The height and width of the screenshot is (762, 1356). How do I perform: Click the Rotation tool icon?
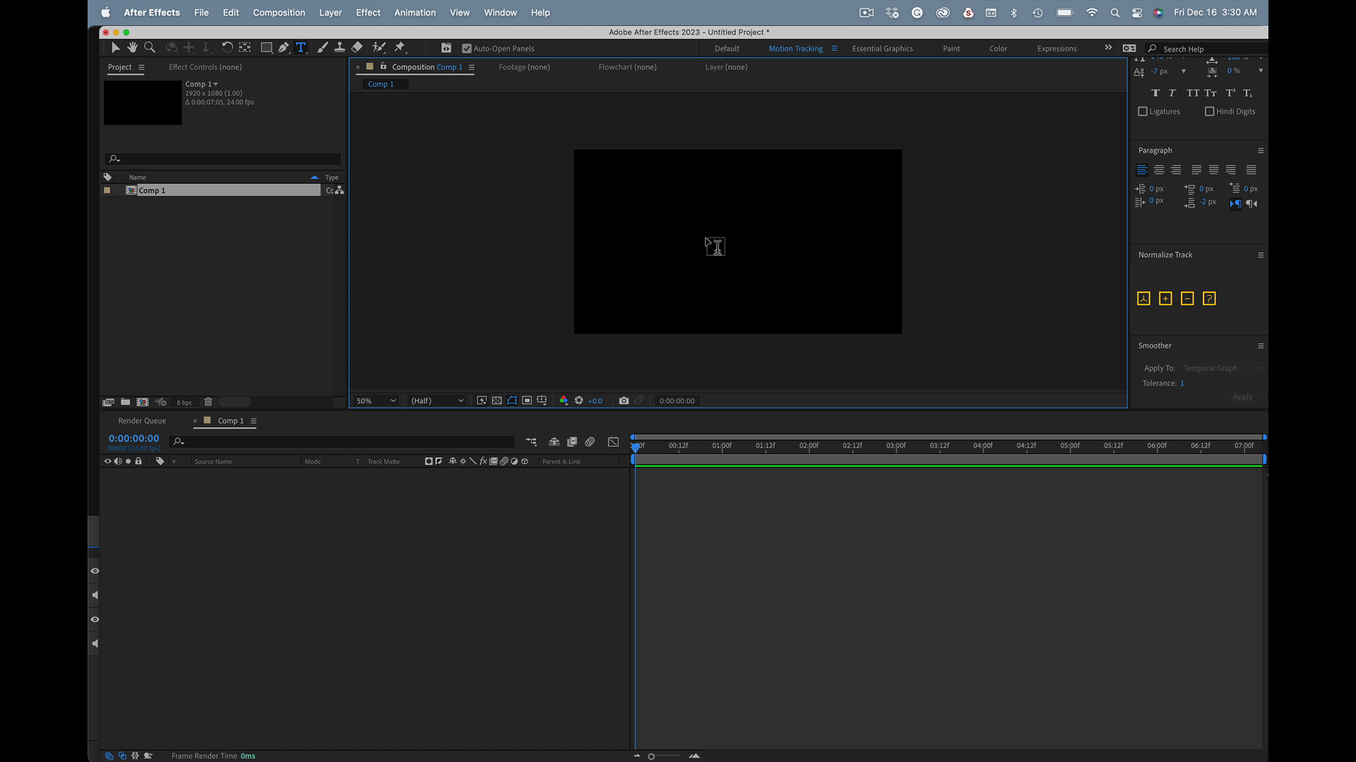click(x=227, y=47)
